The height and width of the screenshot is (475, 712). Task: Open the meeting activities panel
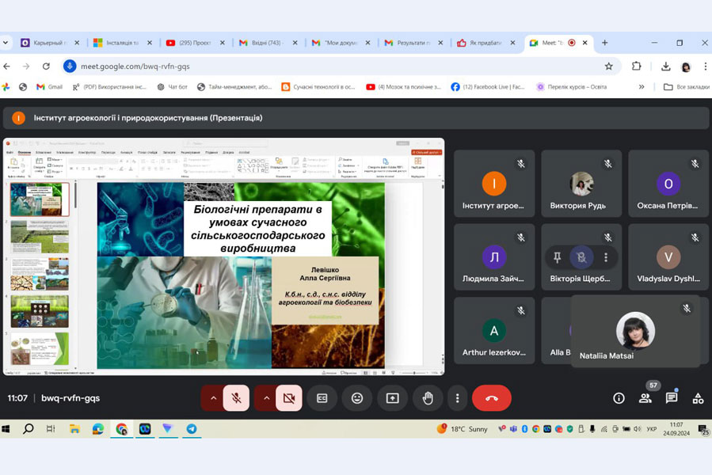tap(698, 398)
